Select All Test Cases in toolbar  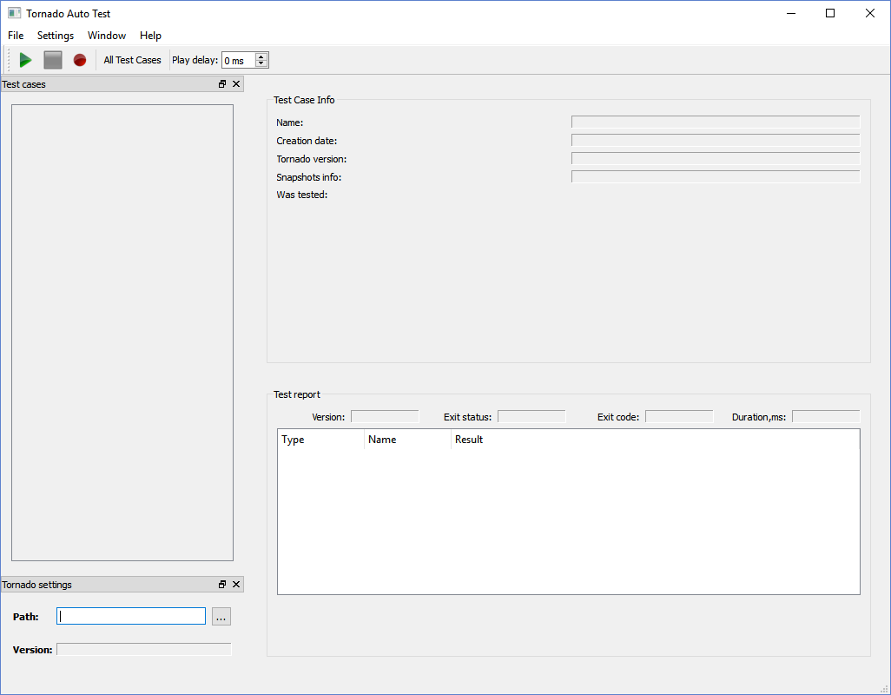132,60
